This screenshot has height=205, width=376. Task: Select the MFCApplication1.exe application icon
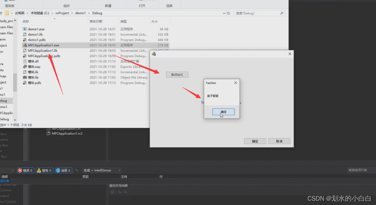(x=25, y=45)
